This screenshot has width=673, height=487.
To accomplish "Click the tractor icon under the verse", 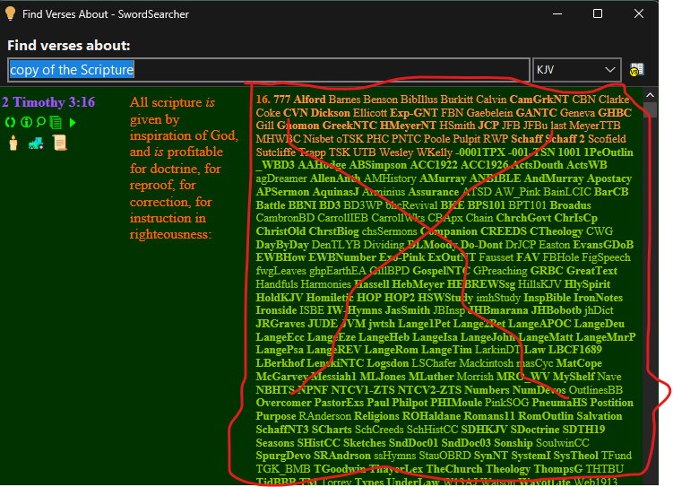I will click(36, 143).
